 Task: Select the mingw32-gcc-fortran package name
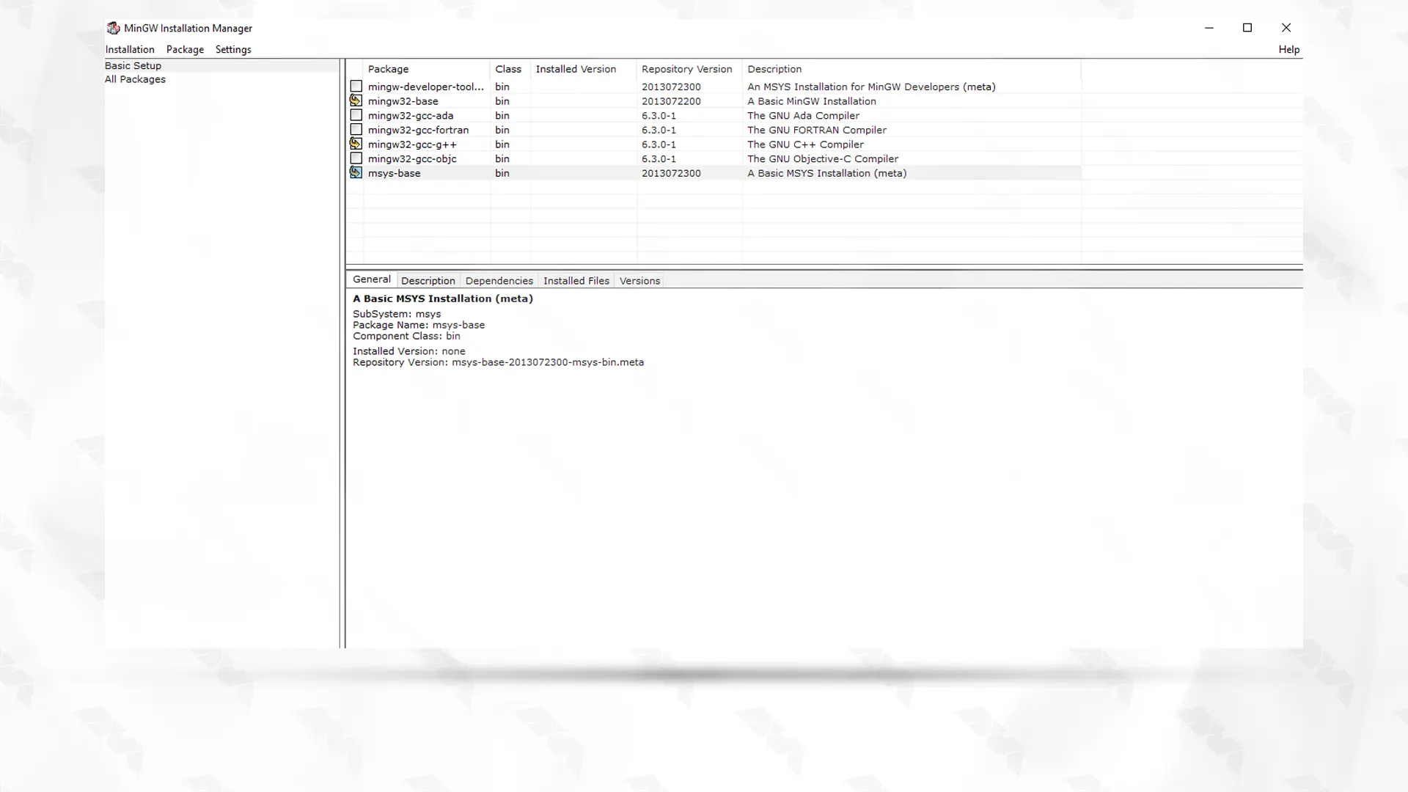[418, 130]
